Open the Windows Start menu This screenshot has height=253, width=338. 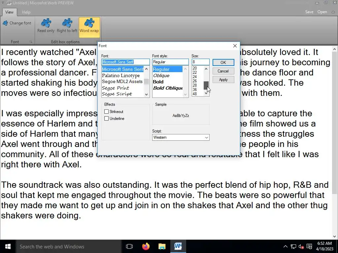(x=8, y=246)
